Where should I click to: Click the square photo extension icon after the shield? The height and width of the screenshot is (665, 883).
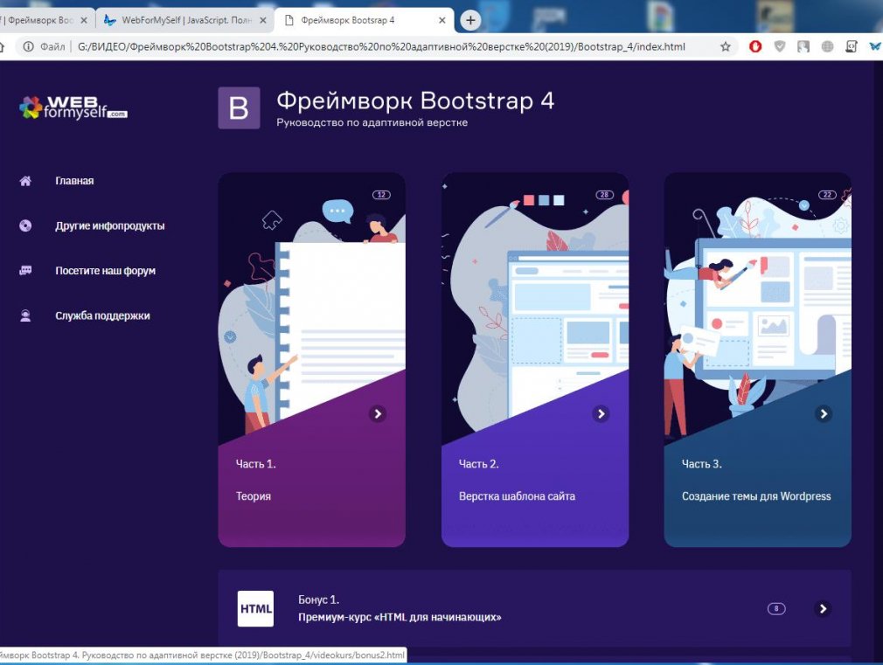tap(803, 46)
